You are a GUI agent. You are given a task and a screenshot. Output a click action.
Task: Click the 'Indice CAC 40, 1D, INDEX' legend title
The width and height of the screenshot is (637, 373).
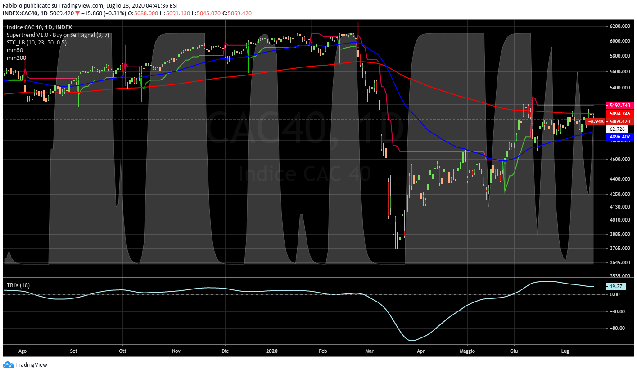[x=39, y=27]
